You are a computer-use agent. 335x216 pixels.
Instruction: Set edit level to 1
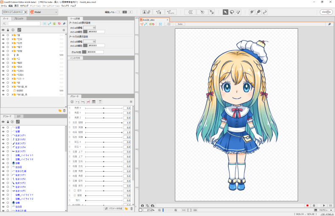pyautogui.click(x=119, y=12)
